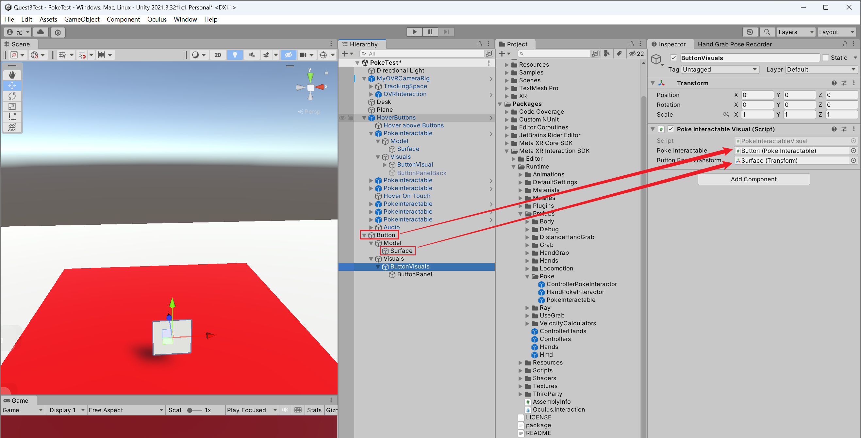
Task: Pick object for Button Base Transform field
Action: [853, 160]
